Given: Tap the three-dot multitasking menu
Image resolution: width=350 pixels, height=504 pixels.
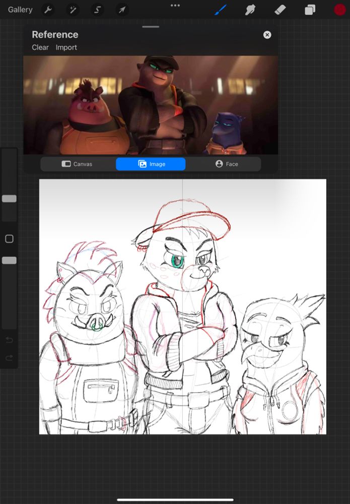Looking at the screenshot, I should pyautogui.click(x=175, y=6).
